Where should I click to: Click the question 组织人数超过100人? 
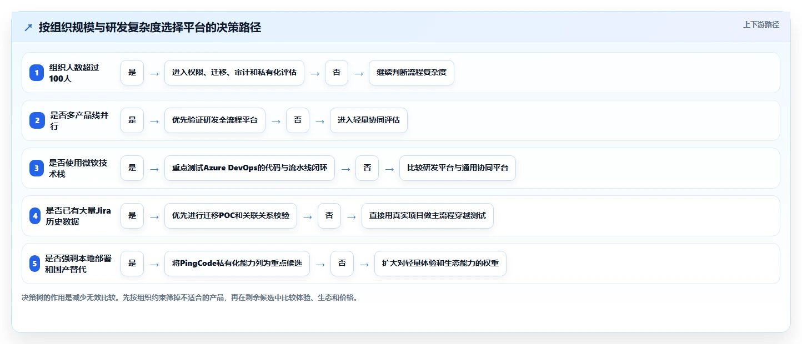74,73
